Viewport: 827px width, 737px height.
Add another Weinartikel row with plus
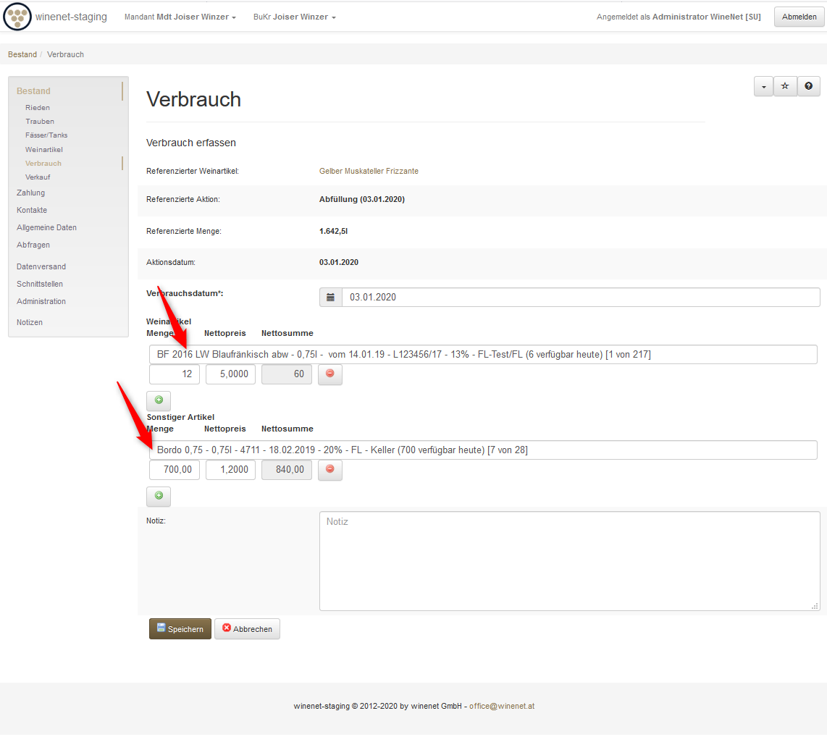(159, 400)
